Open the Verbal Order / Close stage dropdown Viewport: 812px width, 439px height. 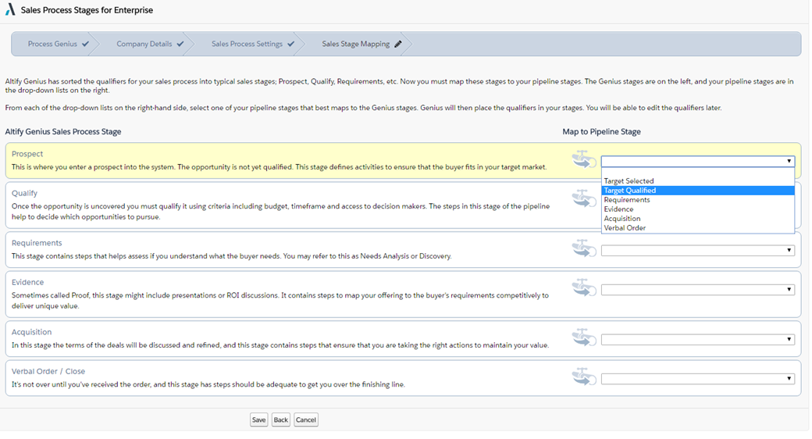[x=697, y=379]
